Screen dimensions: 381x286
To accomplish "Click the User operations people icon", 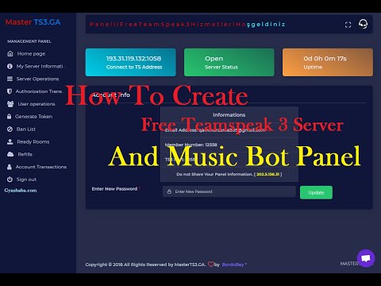I will (10, 104).
